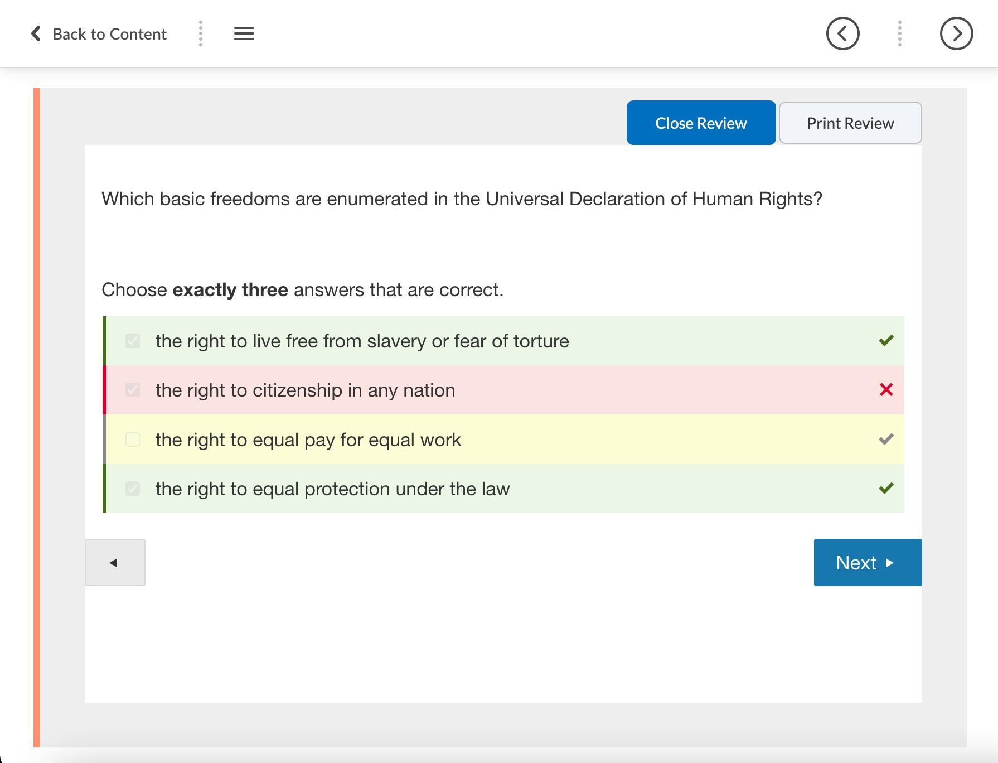Click the red X on citizenship answer row

coord(885,390)
